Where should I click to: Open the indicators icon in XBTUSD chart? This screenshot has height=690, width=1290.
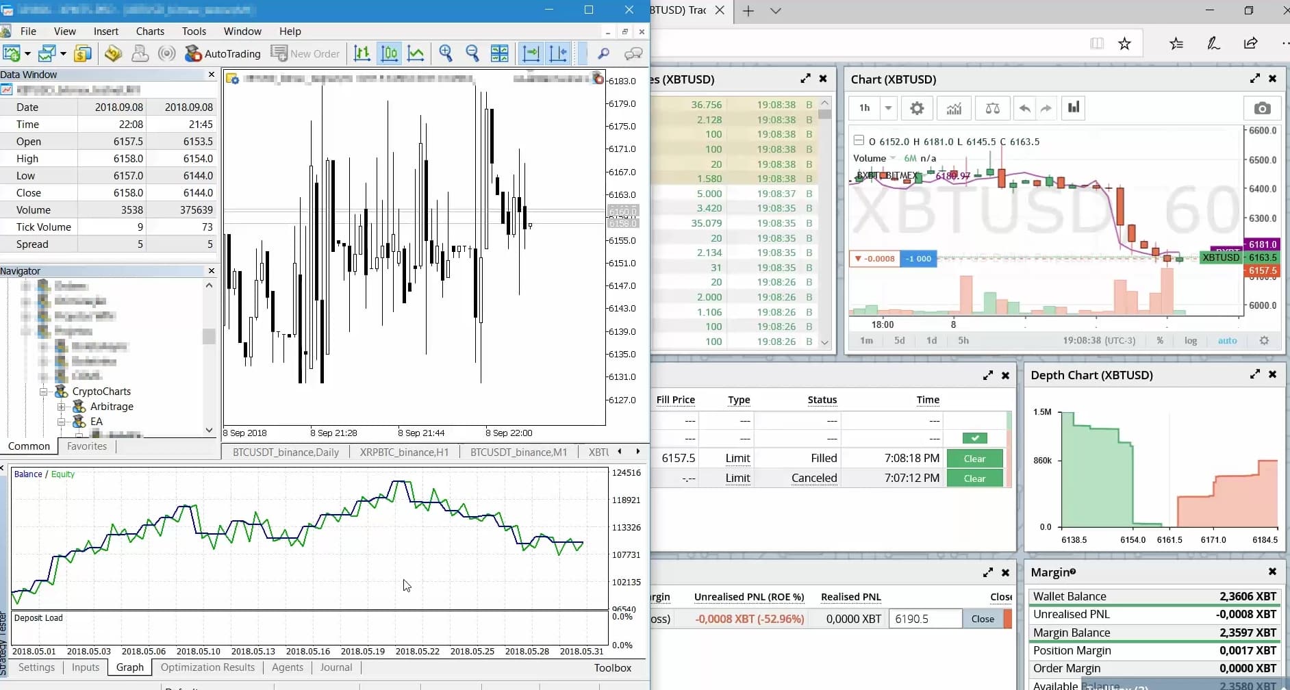pyautogui.click(x=954, y=108)
